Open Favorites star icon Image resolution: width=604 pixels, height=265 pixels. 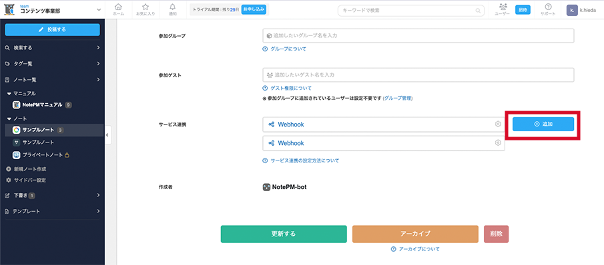click(145, 7)
